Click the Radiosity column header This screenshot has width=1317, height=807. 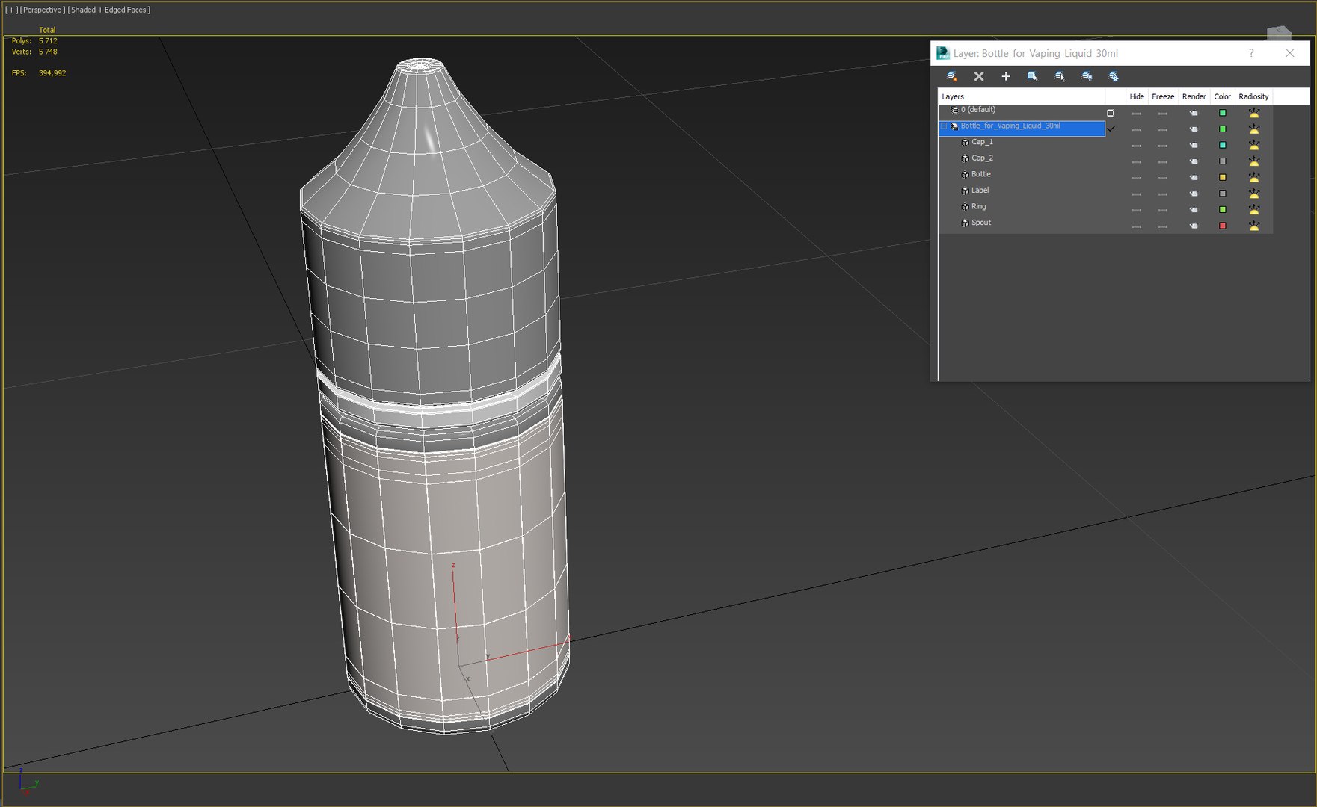(x=1253, y=96)
